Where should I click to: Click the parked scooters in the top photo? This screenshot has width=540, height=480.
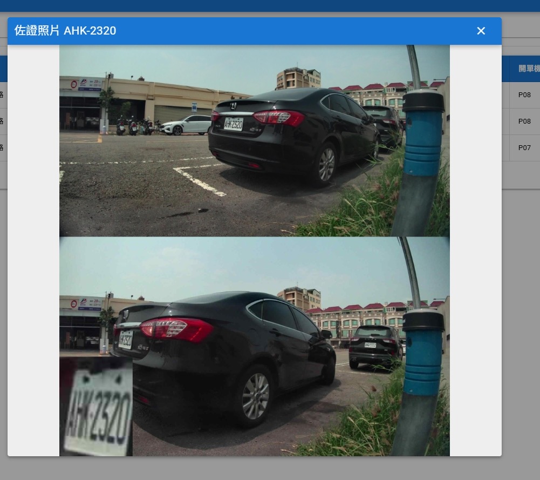pos(133,127)
